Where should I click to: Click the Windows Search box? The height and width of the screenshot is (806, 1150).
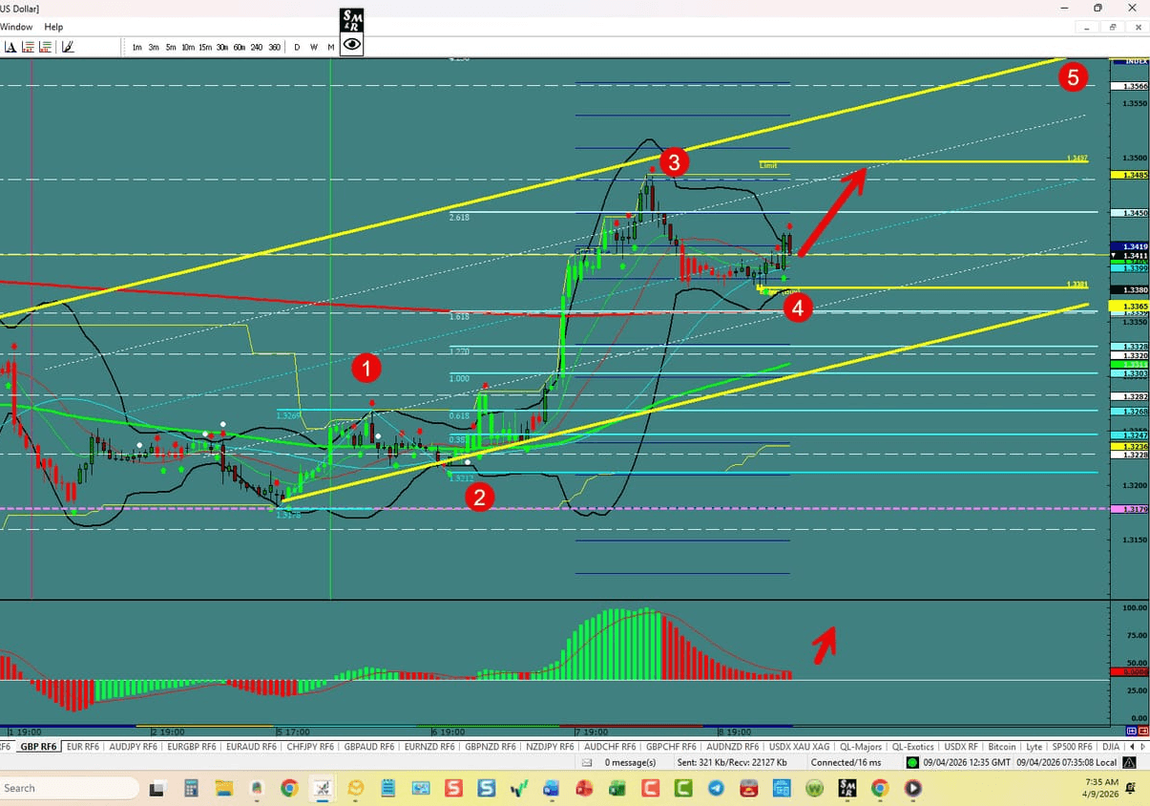pyautogui.click(x=67, y=787)
